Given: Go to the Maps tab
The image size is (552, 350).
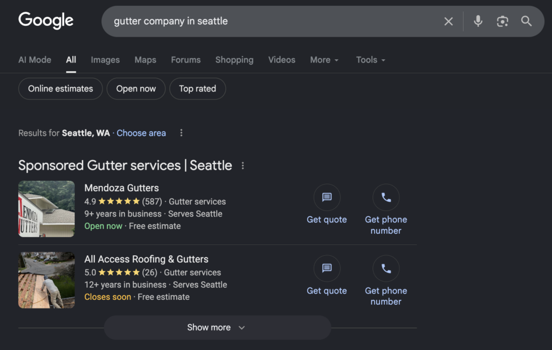Looking at the screenshot, I should (x=146, y=60).
